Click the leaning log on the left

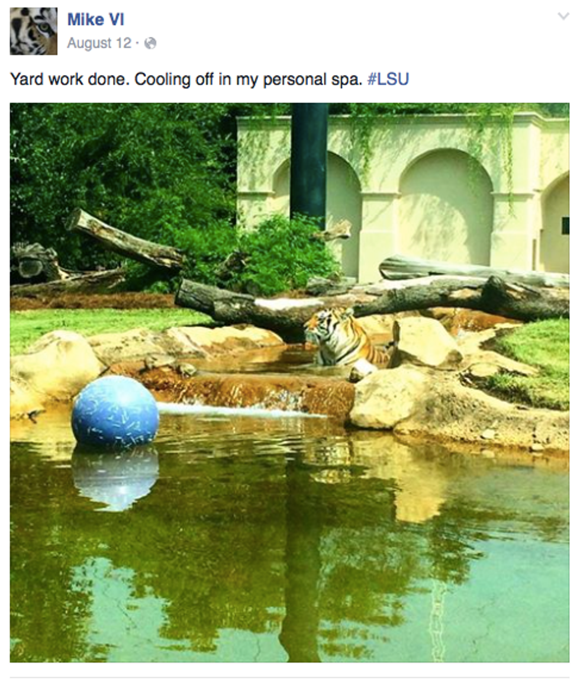coord(125,240)
